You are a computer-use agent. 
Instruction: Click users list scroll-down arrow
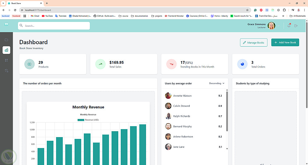coord(227,149)
